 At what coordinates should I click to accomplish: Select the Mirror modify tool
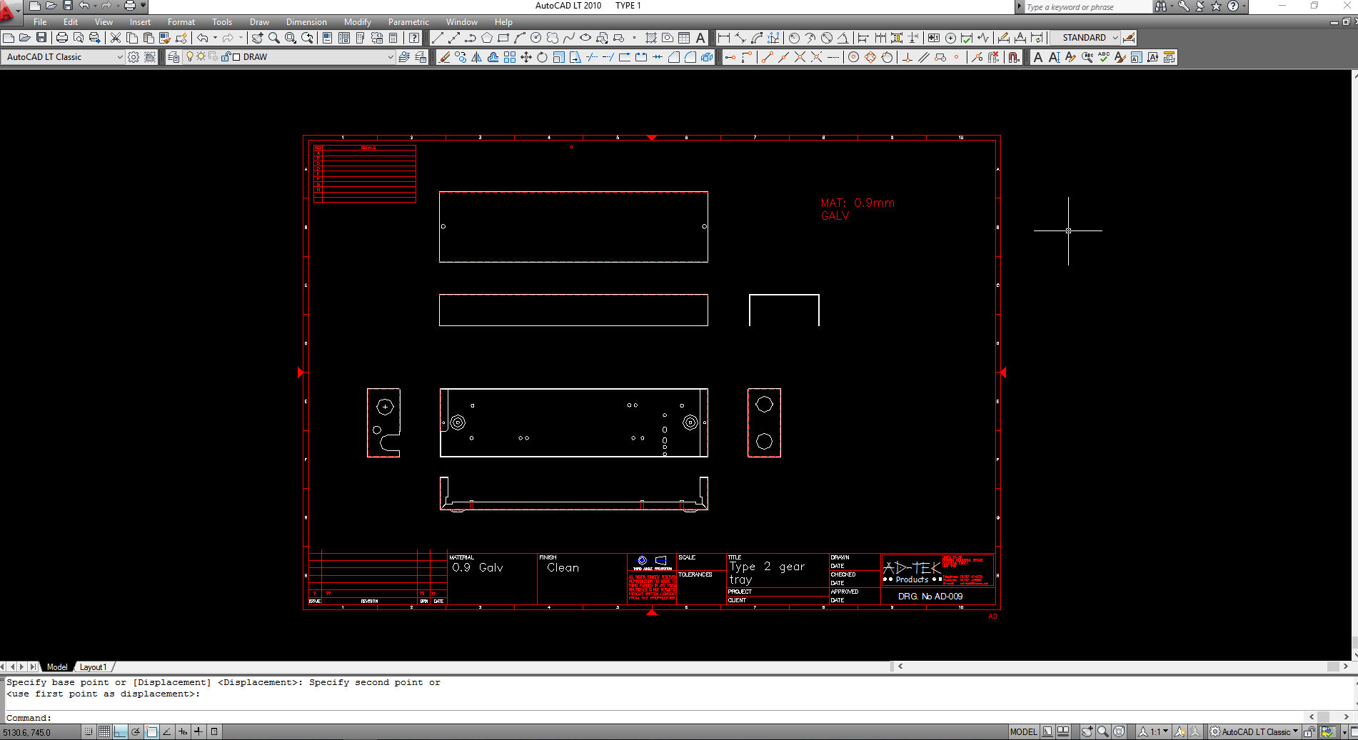477,57
